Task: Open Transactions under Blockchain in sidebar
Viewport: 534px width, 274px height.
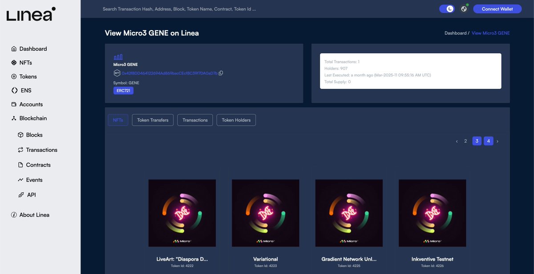Action: coord(42,150)
